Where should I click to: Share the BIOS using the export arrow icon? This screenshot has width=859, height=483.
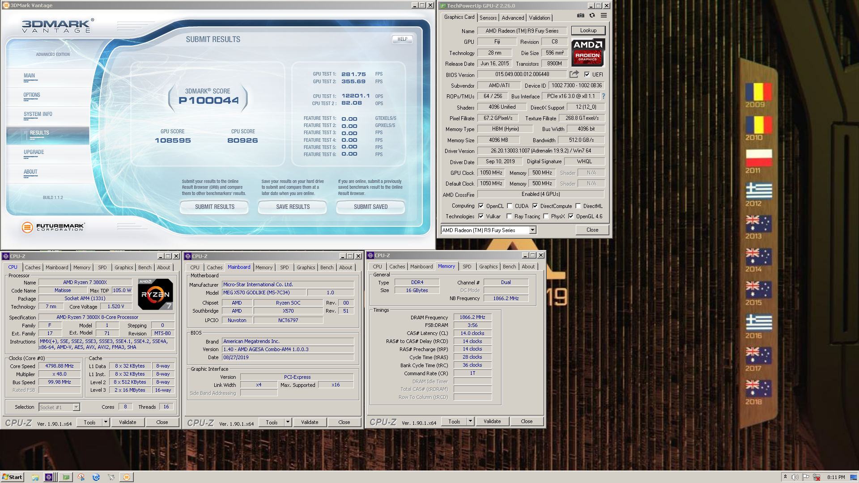(x=574, y=74)
